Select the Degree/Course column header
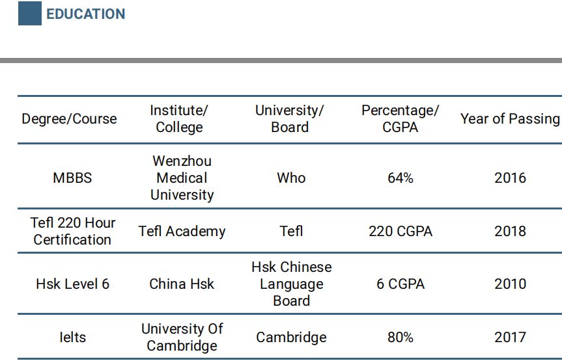 (x=70, y=119)
